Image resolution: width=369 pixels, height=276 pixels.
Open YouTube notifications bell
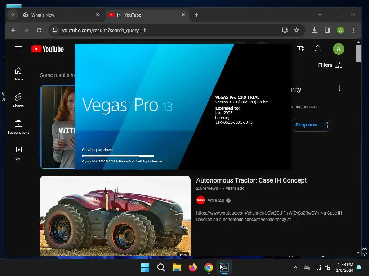click(x=318, y=49)
